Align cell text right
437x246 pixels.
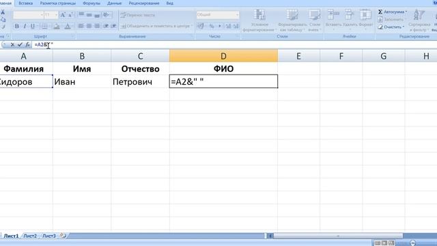pos(97,26)
